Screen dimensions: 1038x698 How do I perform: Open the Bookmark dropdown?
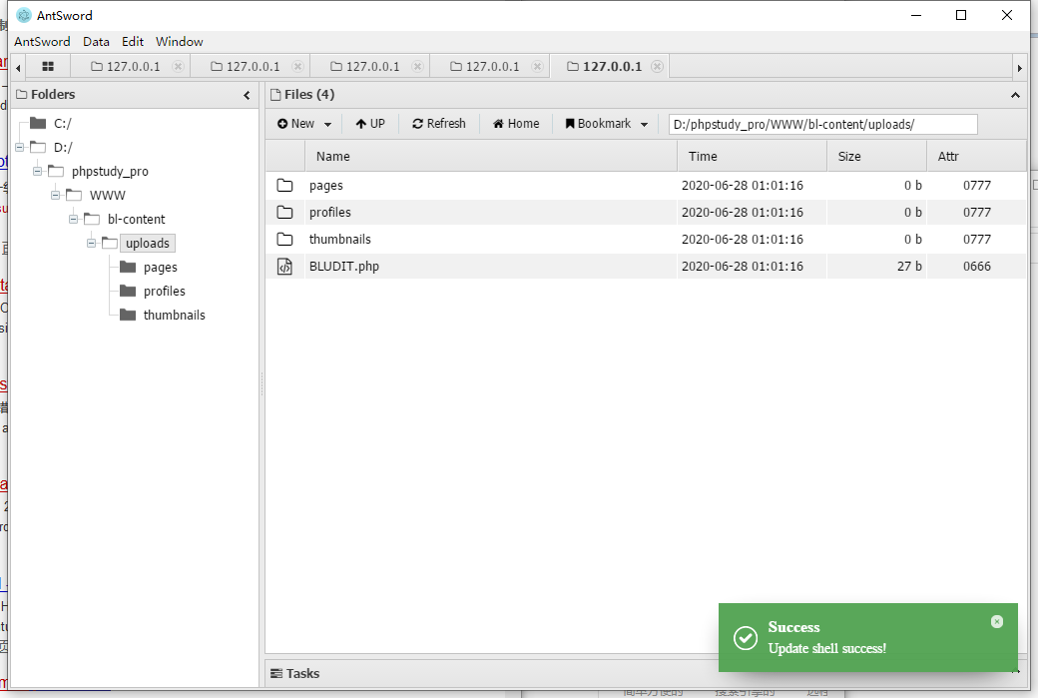click(607, 124)
